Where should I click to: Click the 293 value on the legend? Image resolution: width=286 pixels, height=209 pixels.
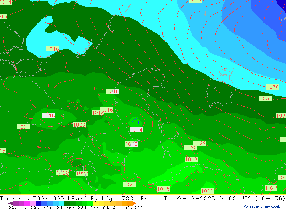point(82,207)
